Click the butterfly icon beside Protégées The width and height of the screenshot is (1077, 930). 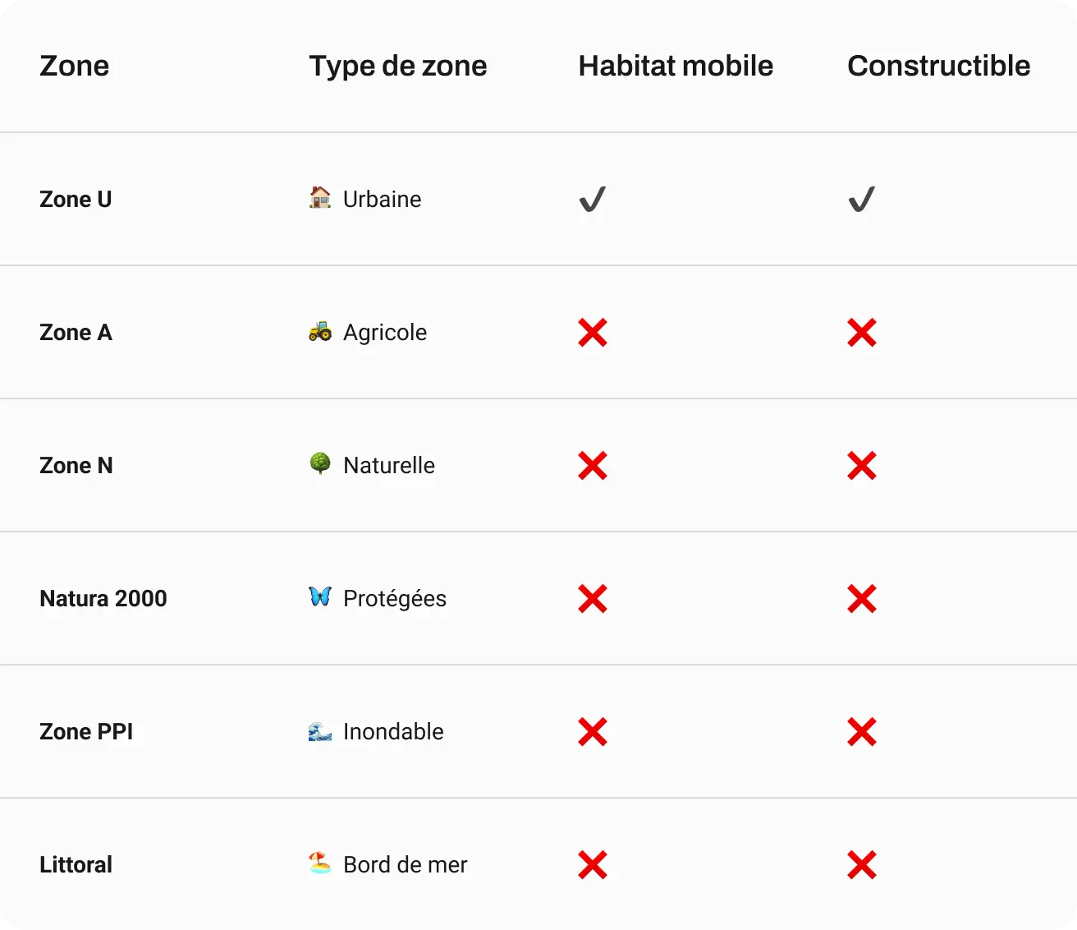click(320, 597)
